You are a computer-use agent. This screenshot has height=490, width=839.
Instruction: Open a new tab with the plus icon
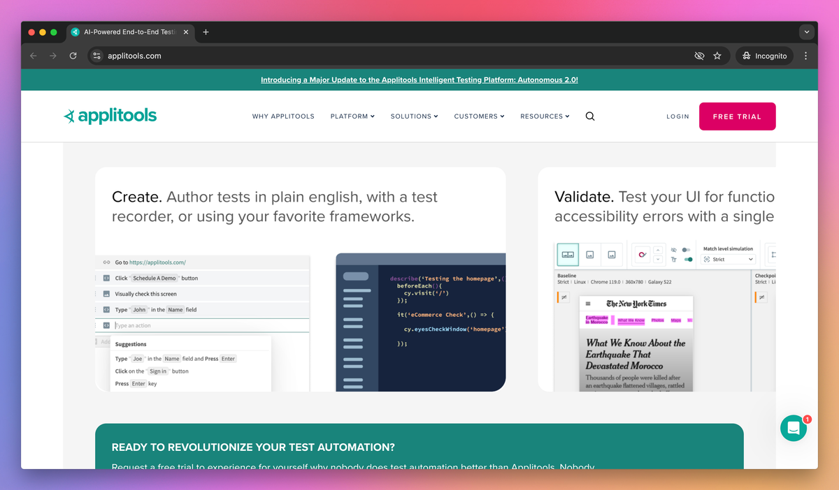(206, 32)
